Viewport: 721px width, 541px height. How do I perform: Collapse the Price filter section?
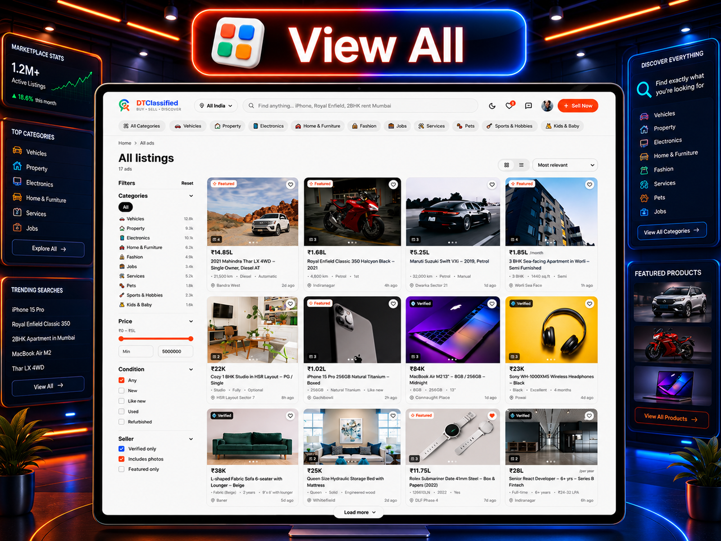click(x=191, y=321)
